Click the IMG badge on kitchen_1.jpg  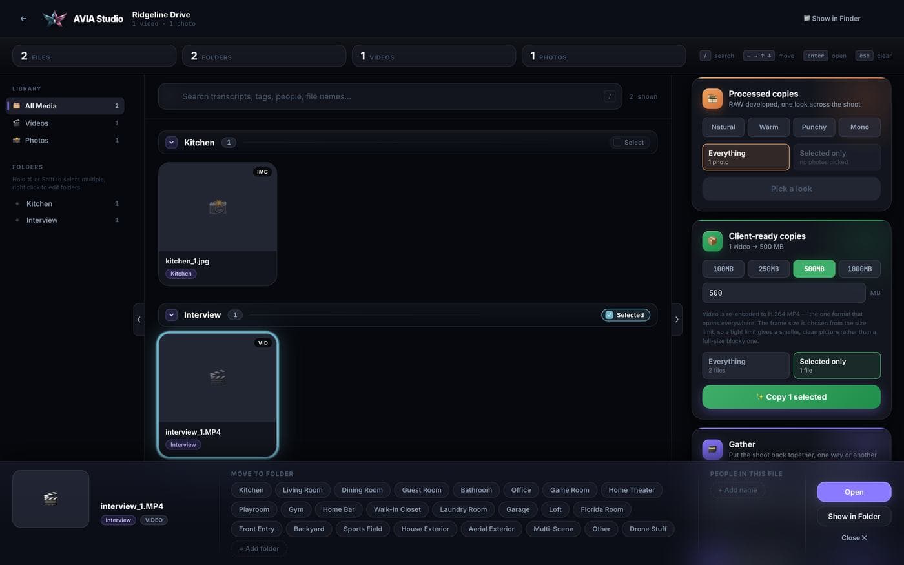tap(262, 172)
